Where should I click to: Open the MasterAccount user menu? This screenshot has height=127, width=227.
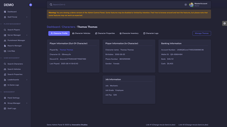(198, 5)
